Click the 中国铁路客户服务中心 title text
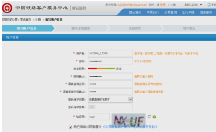This screenshot has height=132, width=216. click(x=42, y=8)
